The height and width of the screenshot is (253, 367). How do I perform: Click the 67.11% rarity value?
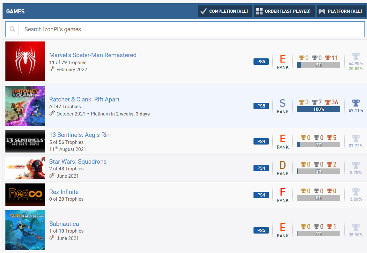pyautogui.click(x=356, y=110)
